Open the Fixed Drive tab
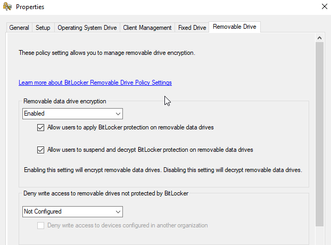 (192, 28)
